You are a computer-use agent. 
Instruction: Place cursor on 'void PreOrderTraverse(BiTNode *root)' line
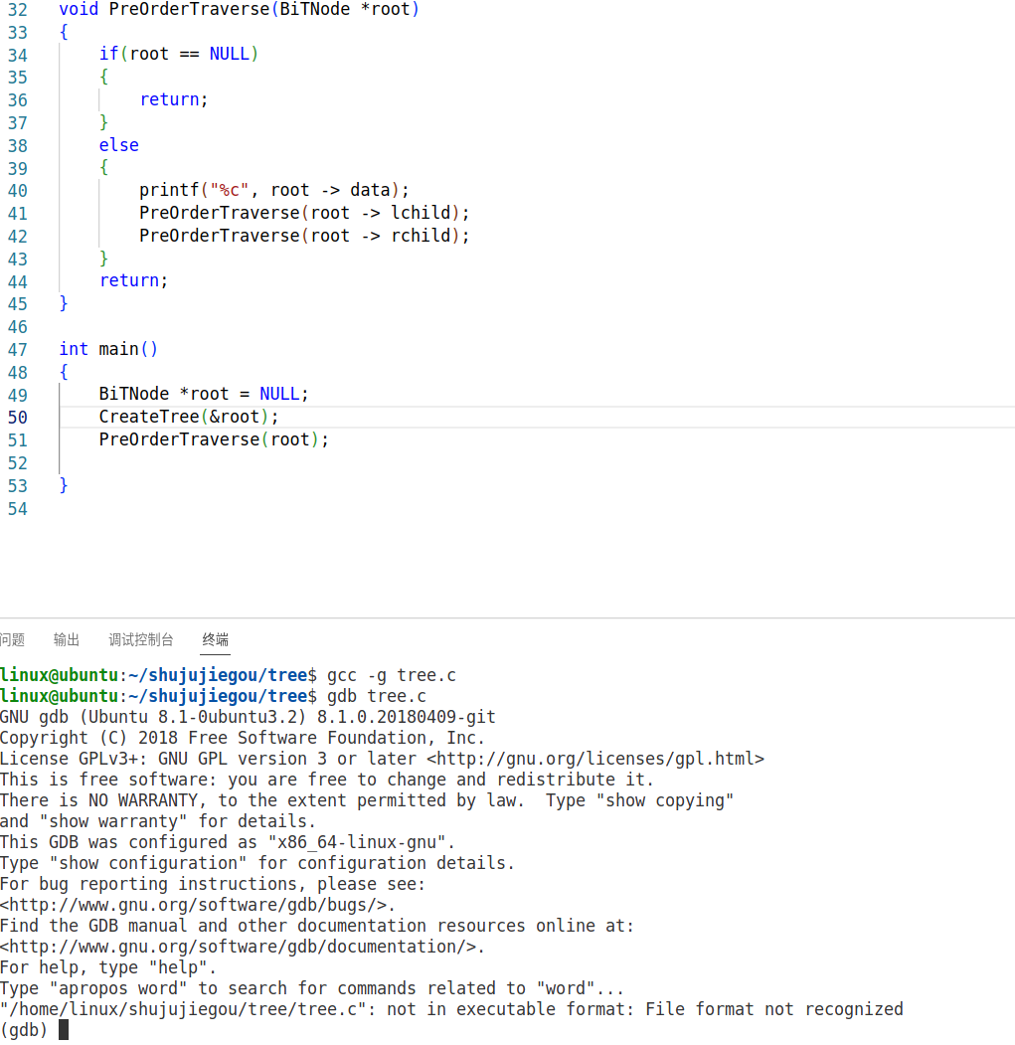[239, 9]
